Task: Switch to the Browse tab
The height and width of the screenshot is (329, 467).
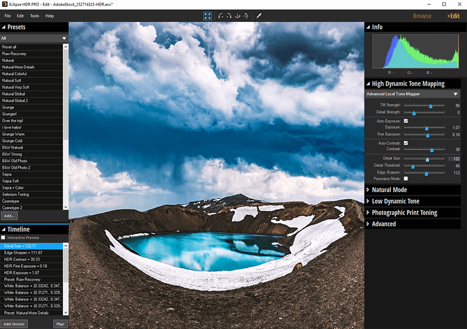Action: 422,16
